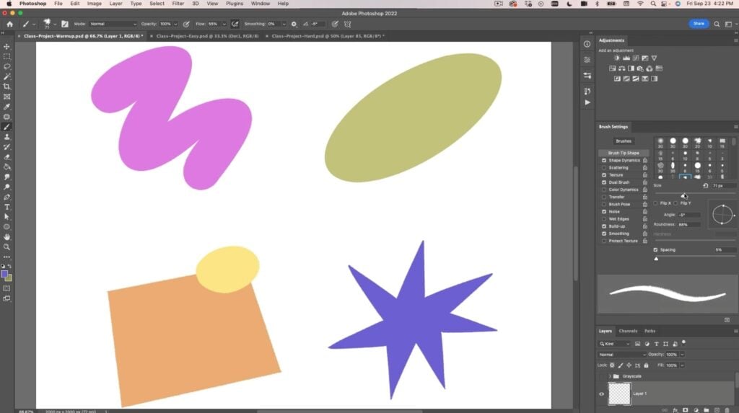Viewport: 739px width, 413px height.
Task: Select the Move tool
Action: pos(7,46)
